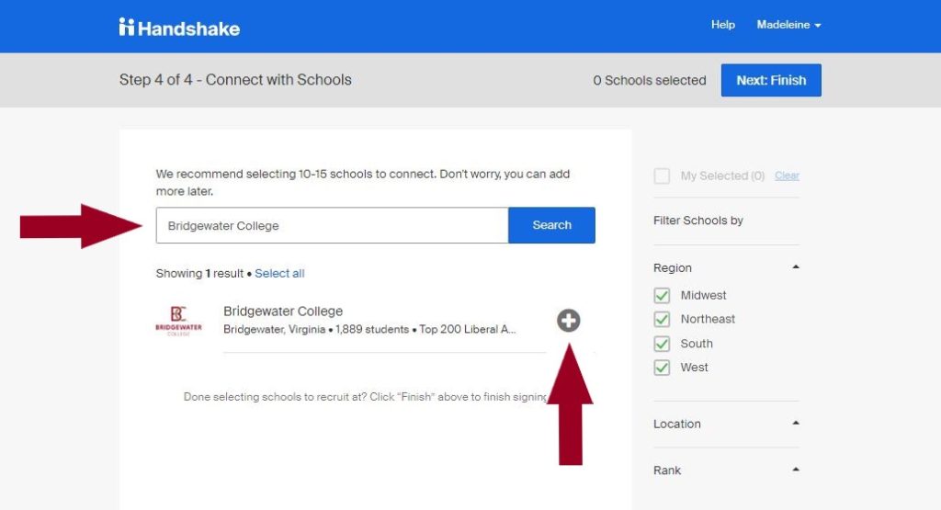Click the Handshake logo
Viewport: 941px width, 510px height.
(x=179, y=28)
